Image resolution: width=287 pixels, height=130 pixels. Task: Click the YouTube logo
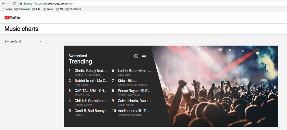tap(12, 18)
